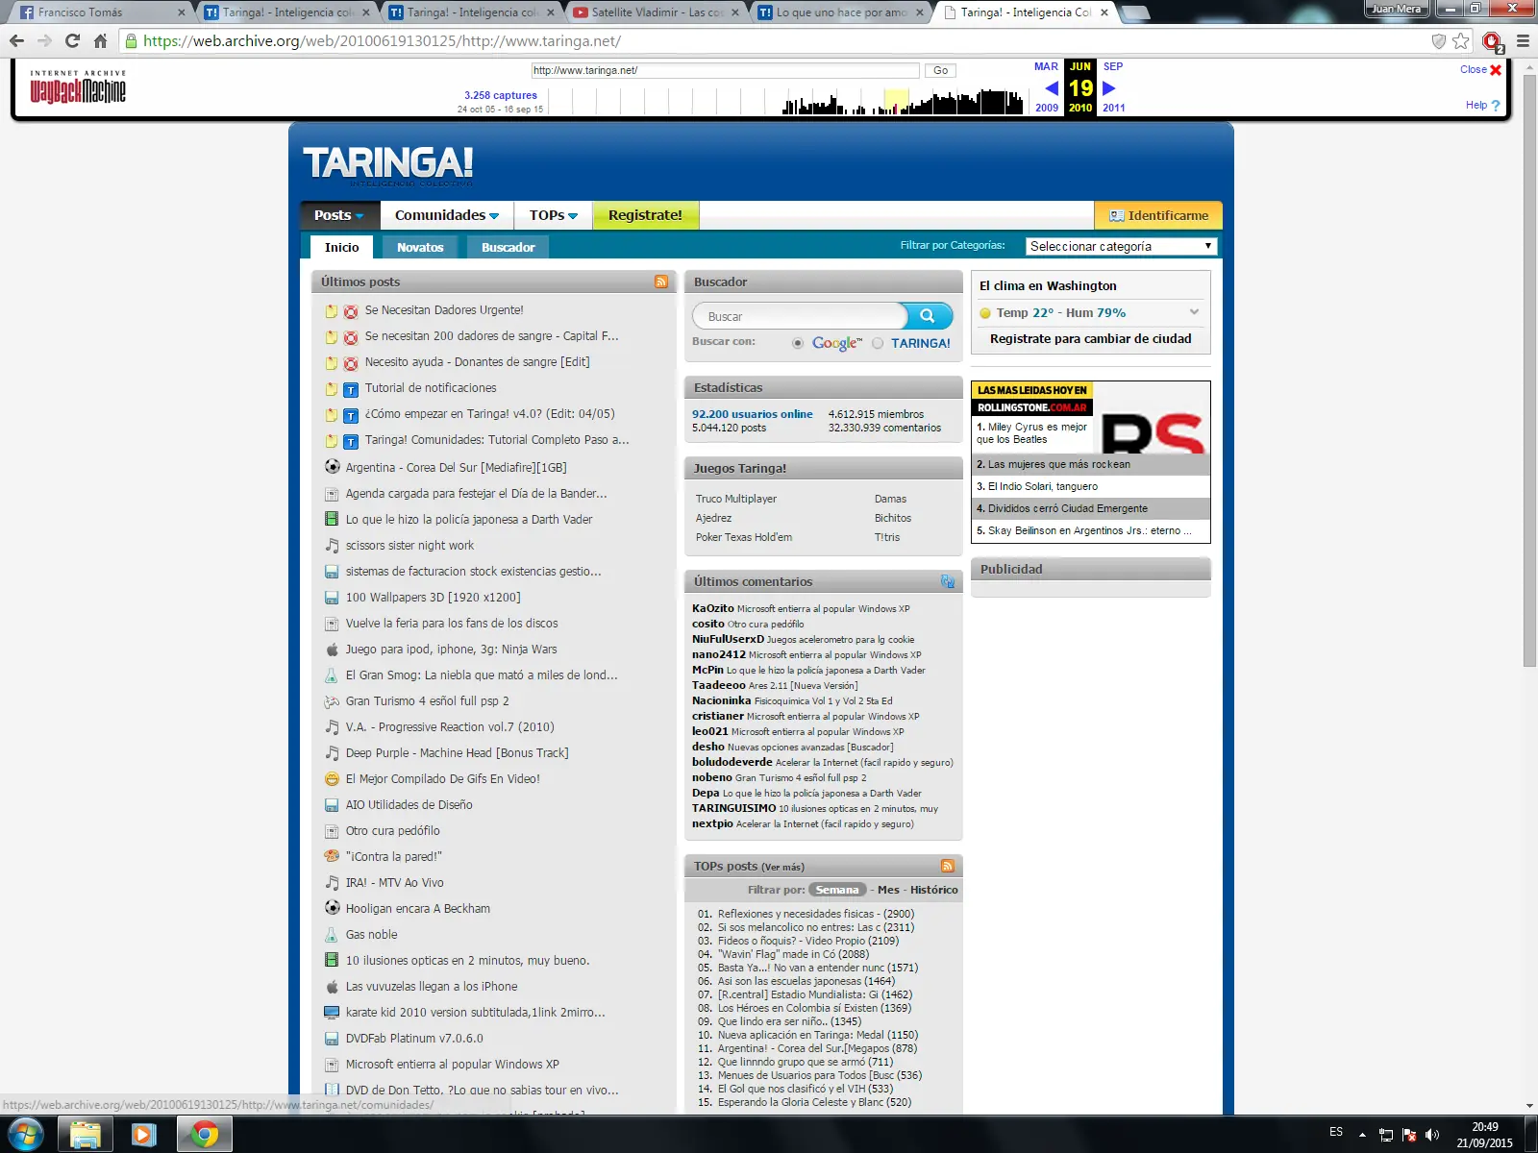Click the blue magnifier search button
Screen dimensions: 1538x1153
(x=928, y=316)
